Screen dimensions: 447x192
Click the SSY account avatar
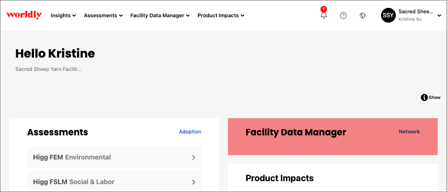(388, 15)
